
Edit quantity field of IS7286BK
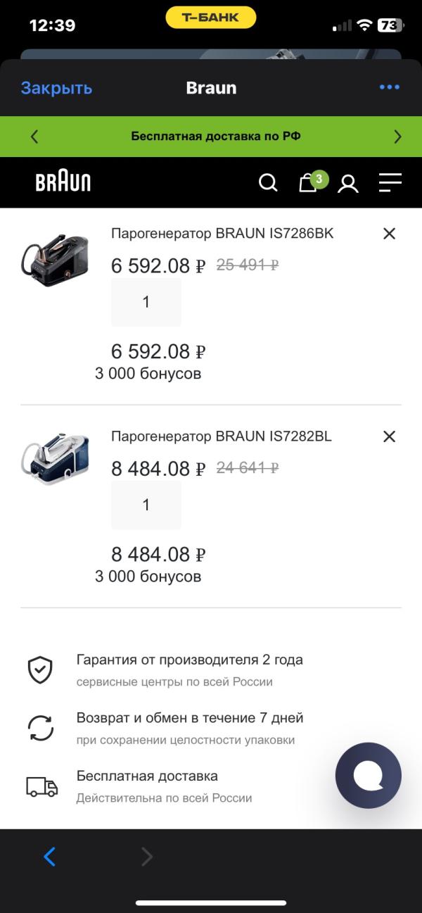click(x=146, y=301)
